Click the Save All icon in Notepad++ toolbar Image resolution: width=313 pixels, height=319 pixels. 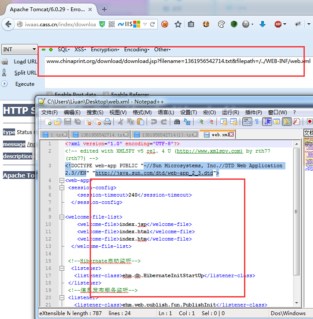coord(78,122)
